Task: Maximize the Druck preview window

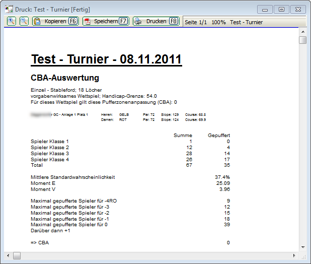Action: coord(281,9)
